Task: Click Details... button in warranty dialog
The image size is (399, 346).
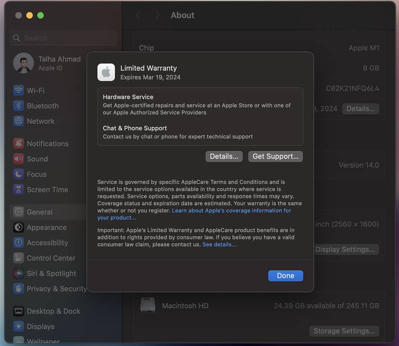Action: (x=224, y=156)
